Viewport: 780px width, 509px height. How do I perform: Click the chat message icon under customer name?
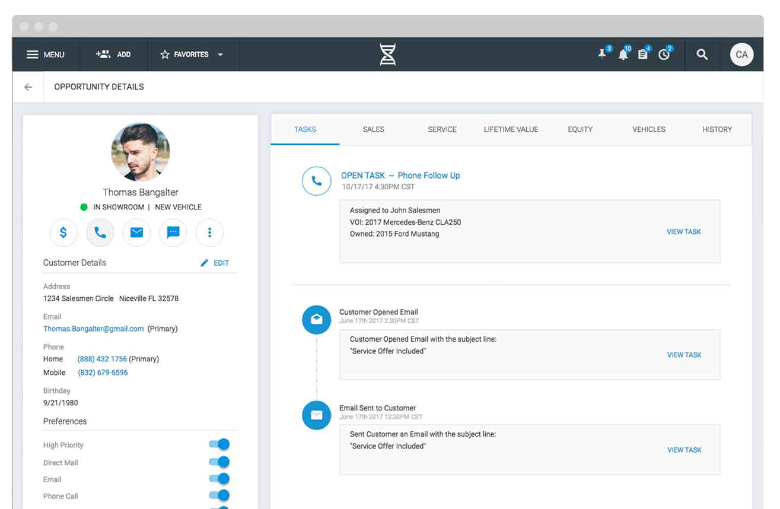point(173,233)
